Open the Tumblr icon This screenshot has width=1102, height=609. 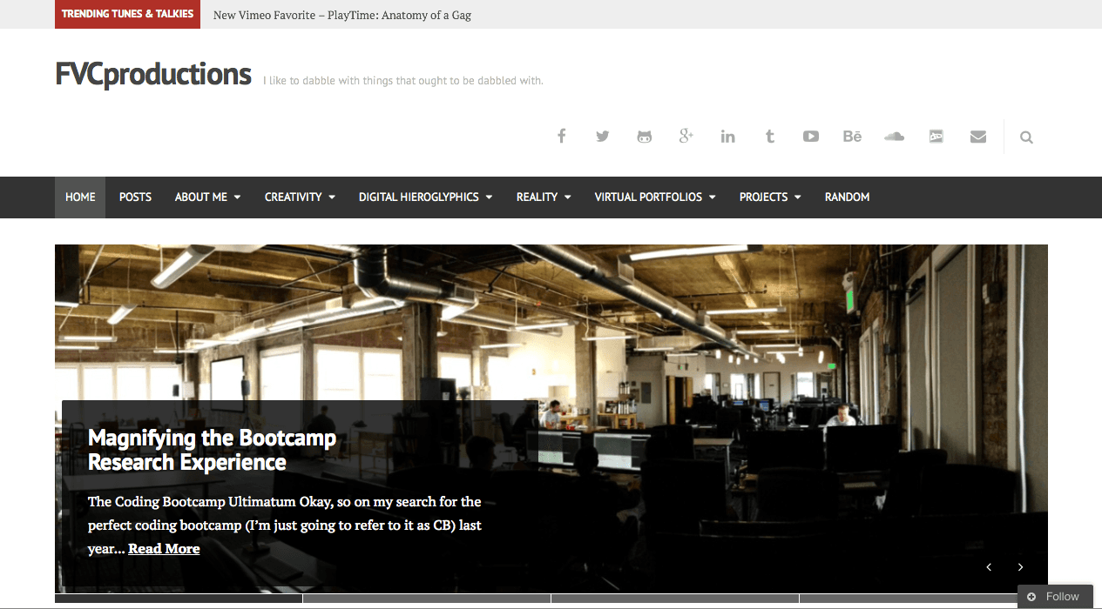[x=769, y=136]
